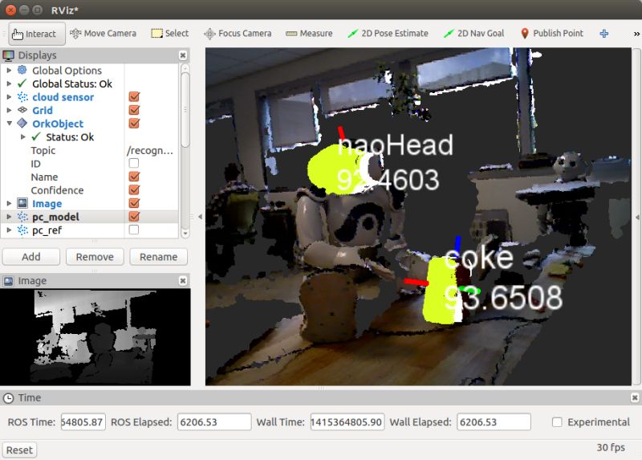Image resolution: width=642 pixels, height=460 pixels.
Task: Uncheck the pc_model checkbox
Action: tap(134, 216)
